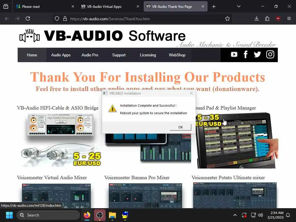Open the list all tabs dropdown

[x=238, y=6]
